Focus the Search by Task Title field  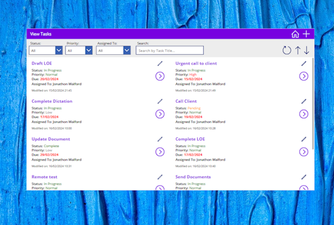(170, 51)
